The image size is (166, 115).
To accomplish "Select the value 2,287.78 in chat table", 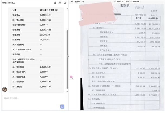I will (44, 25).
